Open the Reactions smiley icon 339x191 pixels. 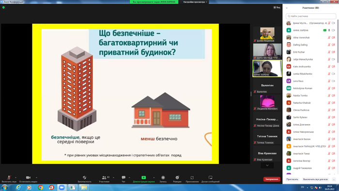177,177
